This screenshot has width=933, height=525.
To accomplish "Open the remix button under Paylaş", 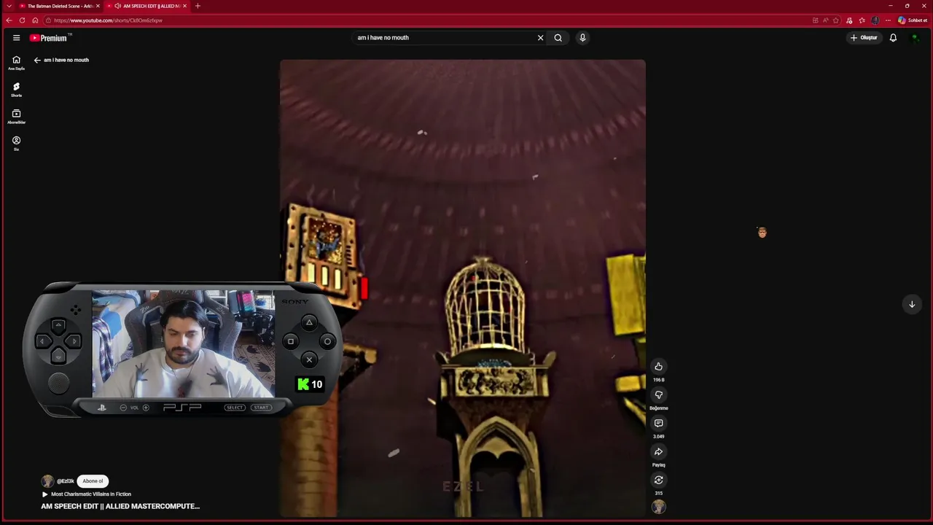I will tap(658, 481).
